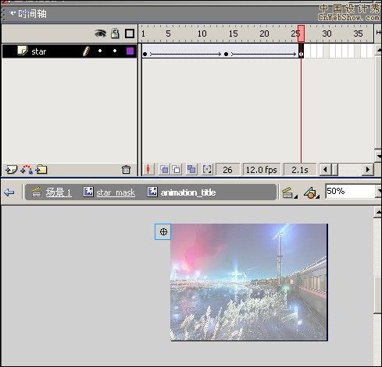Delete the layer using the trash icon
Image resolution: width=382 pixels, height=367 pixels.
tap(126, 170)
